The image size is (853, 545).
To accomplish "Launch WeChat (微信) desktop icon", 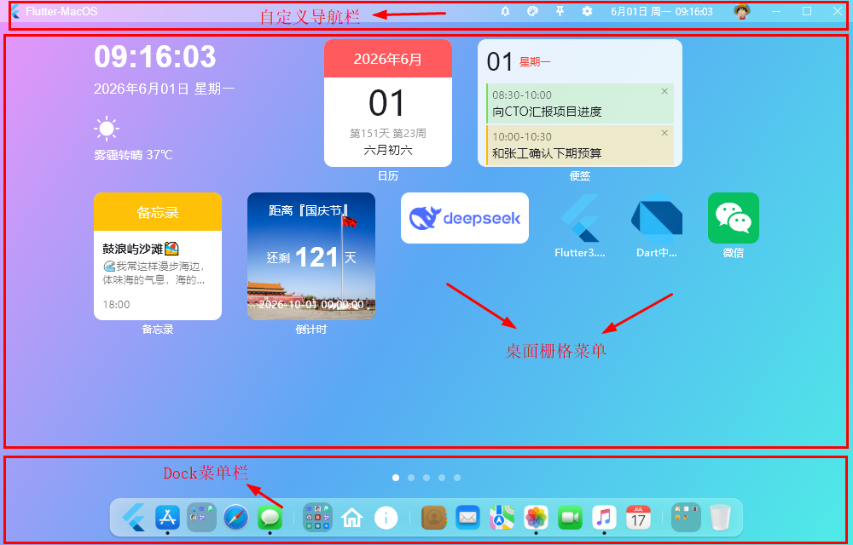I will pos(734,218).
